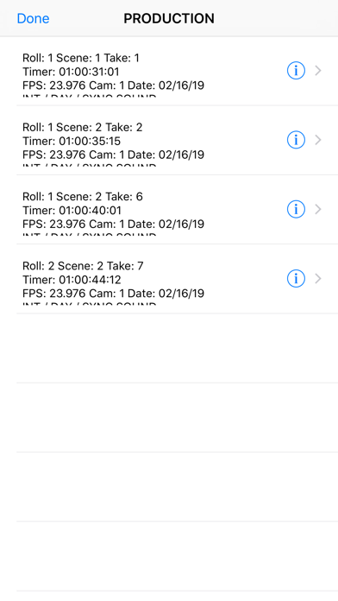Tap the first empty row below Take 7
This screenshot has height=601, width=338.
169,348
